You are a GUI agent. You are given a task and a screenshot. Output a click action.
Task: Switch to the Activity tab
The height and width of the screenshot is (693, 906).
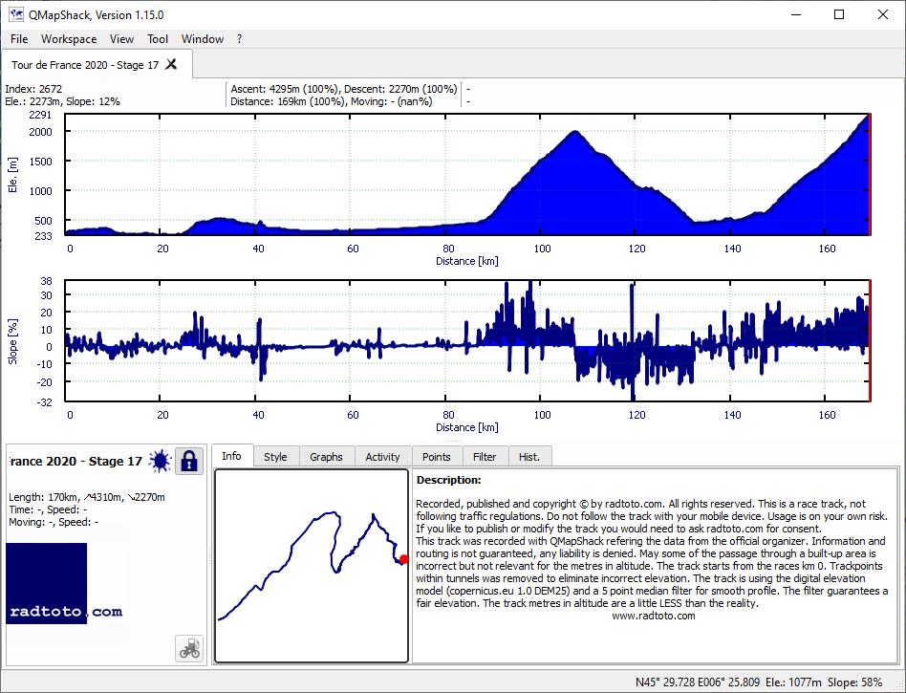click(382, 457)
